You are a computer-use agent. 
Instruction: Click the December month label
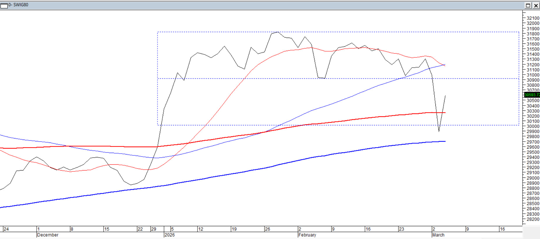[x=48, y=235]
